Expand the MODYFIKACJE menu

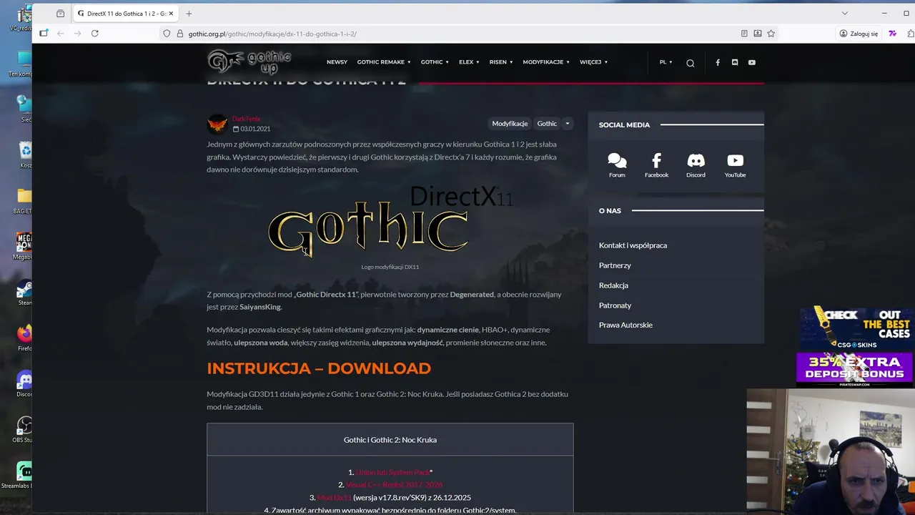point(546,62)
